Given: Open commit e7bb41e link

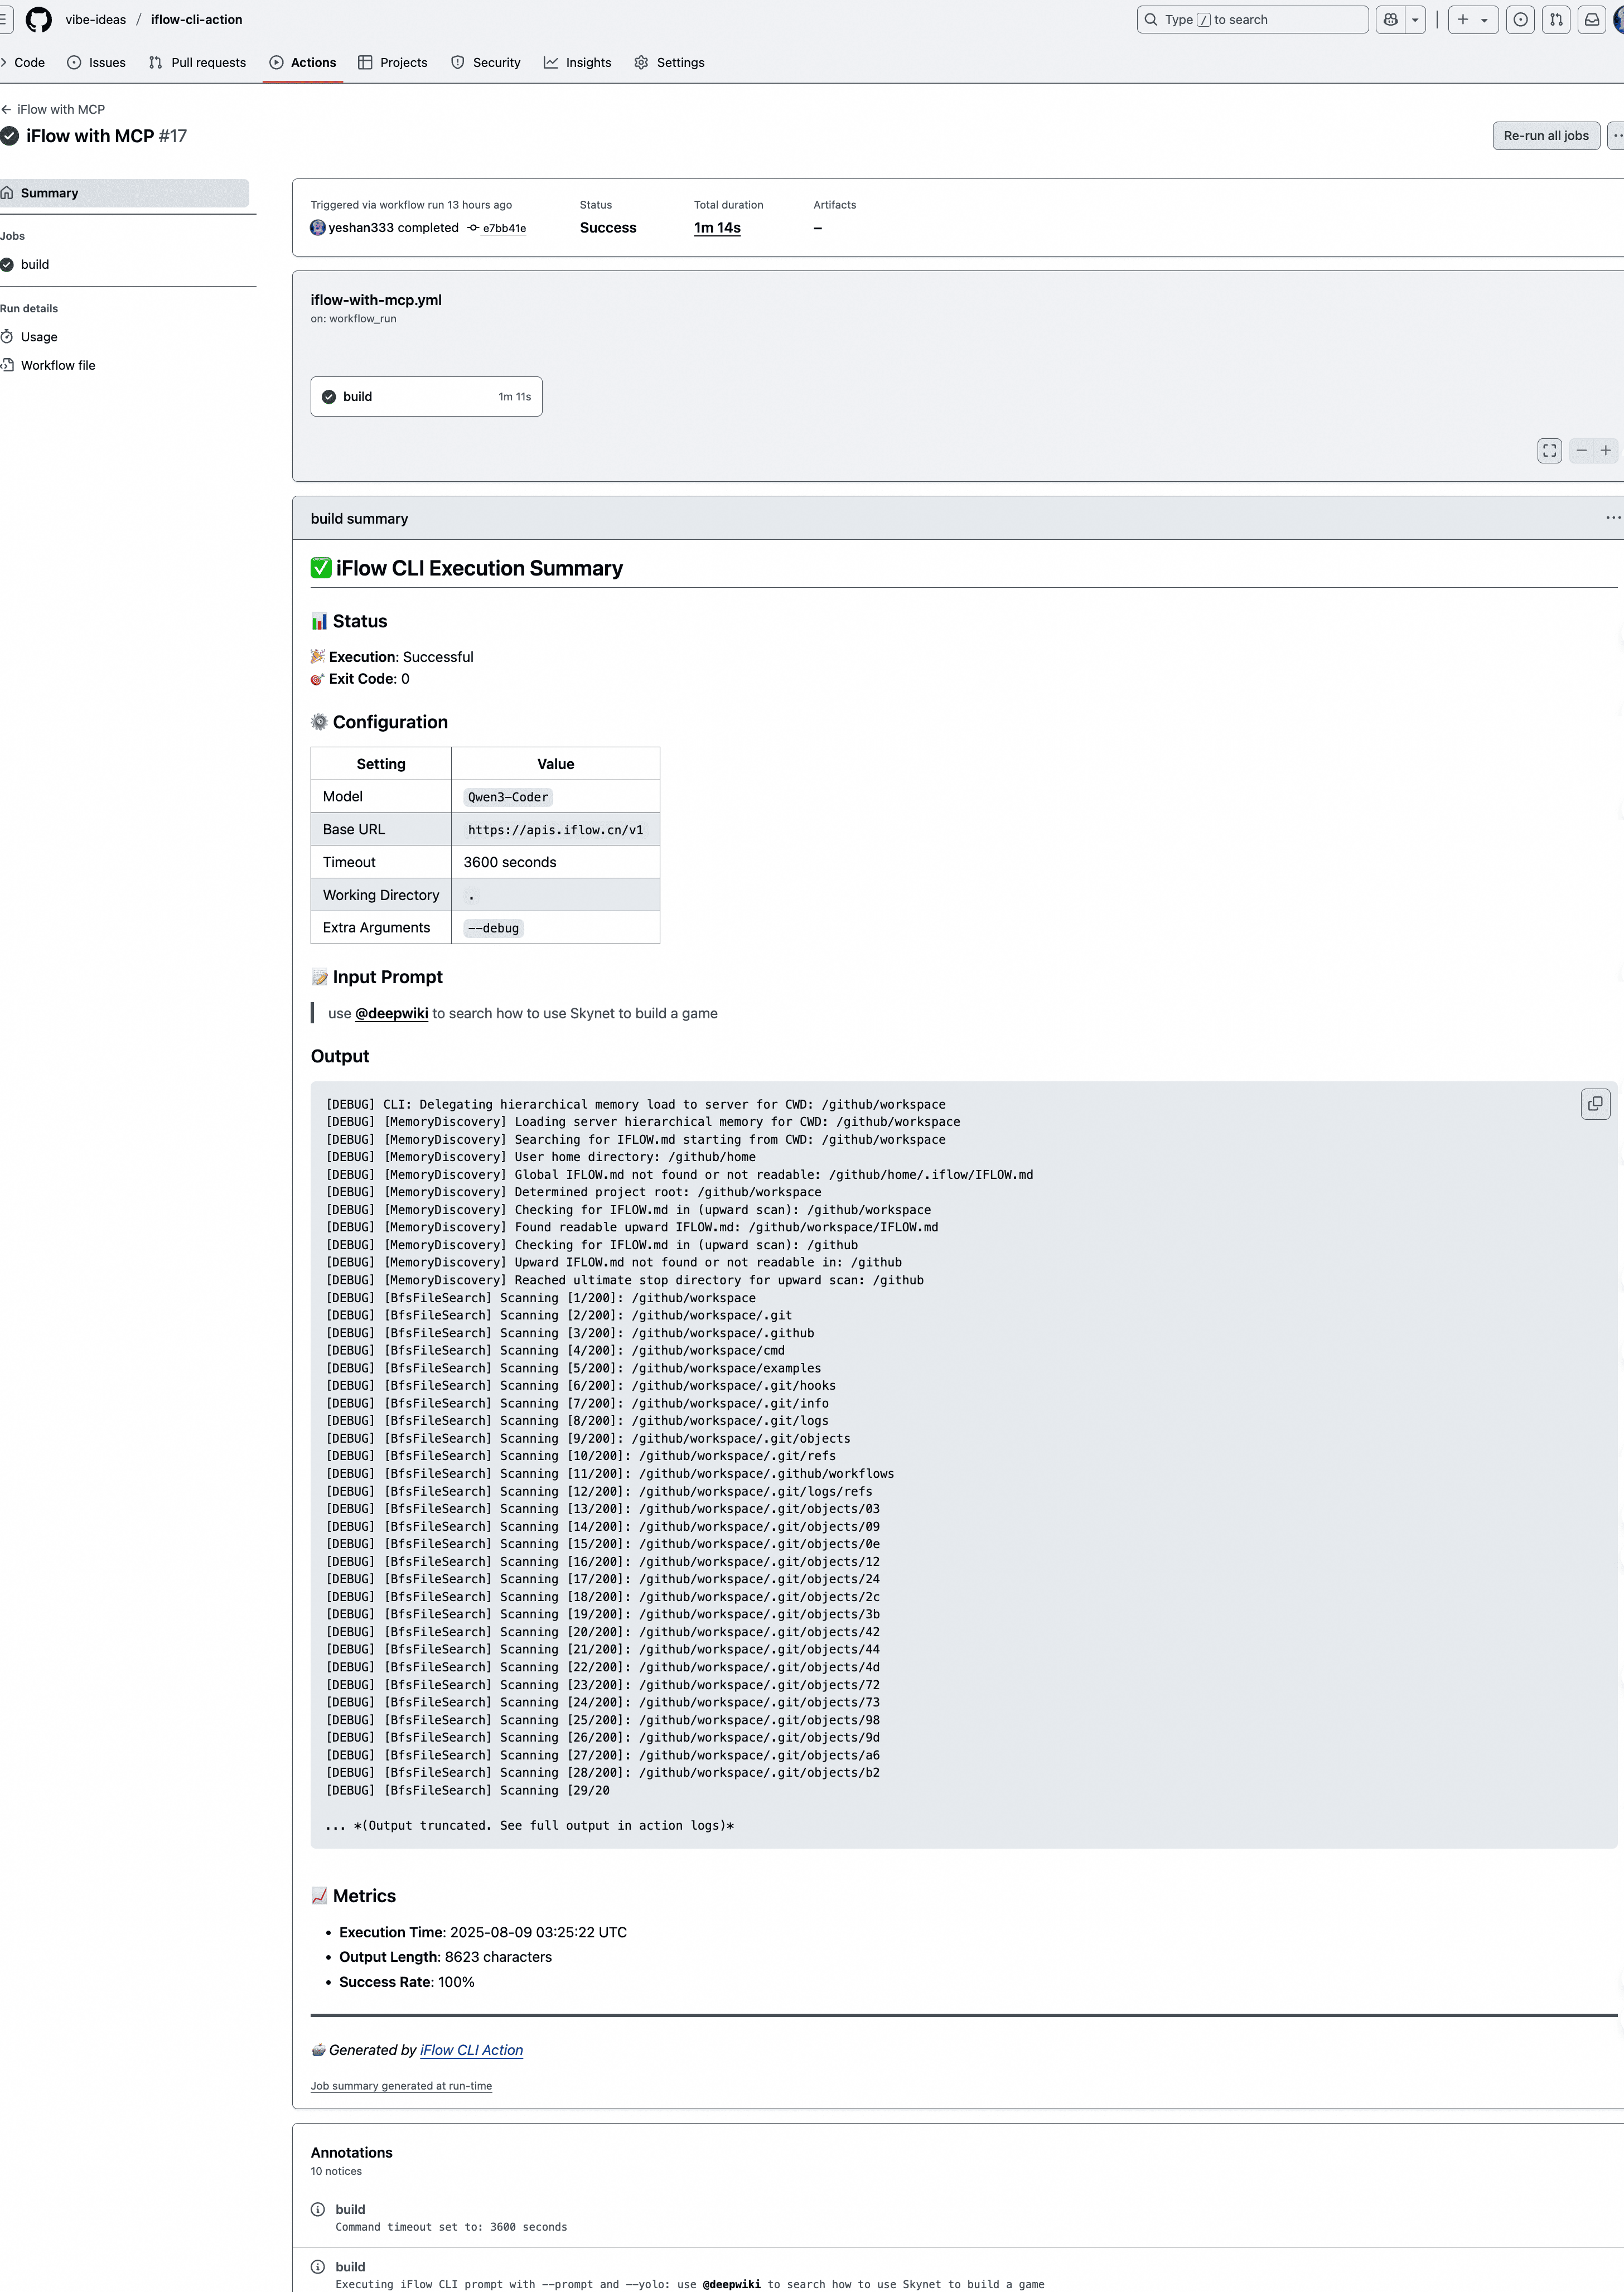Looking at the screenshot, I should point(504,228).
